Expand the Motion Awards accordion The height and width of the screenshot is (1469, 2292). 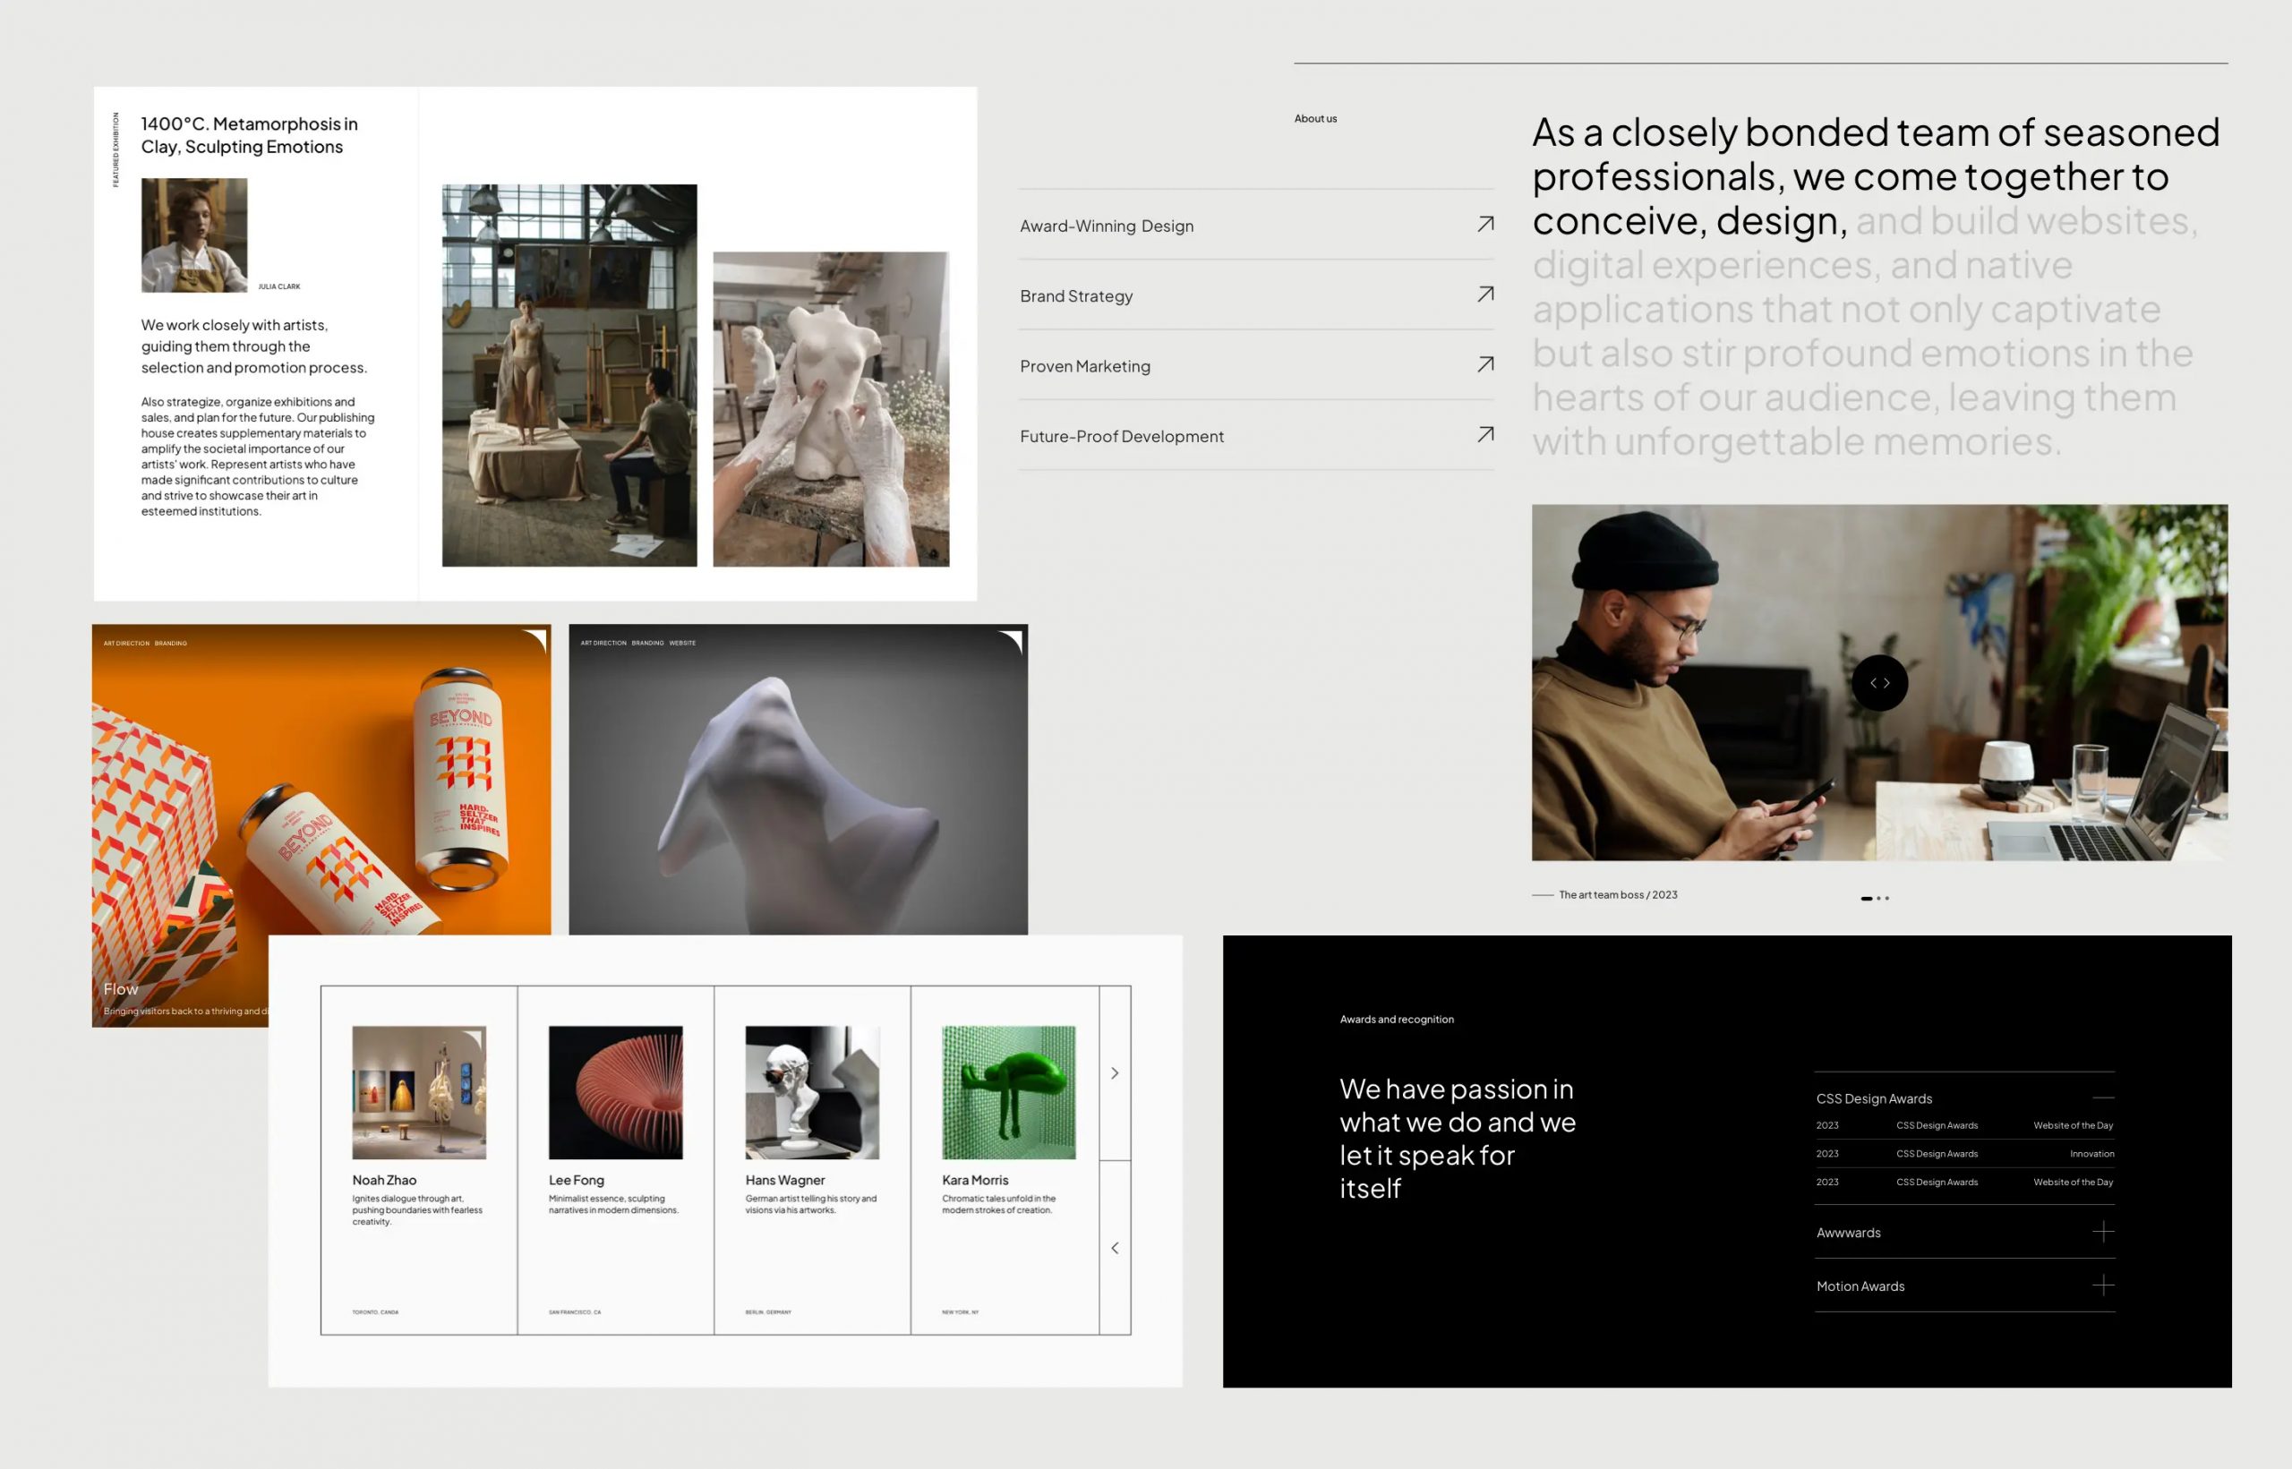tap(2102, 1285)
